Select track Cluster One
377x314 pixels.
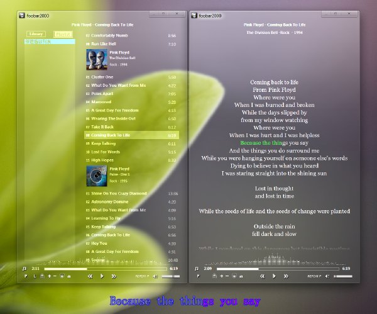tap(131, 77)
